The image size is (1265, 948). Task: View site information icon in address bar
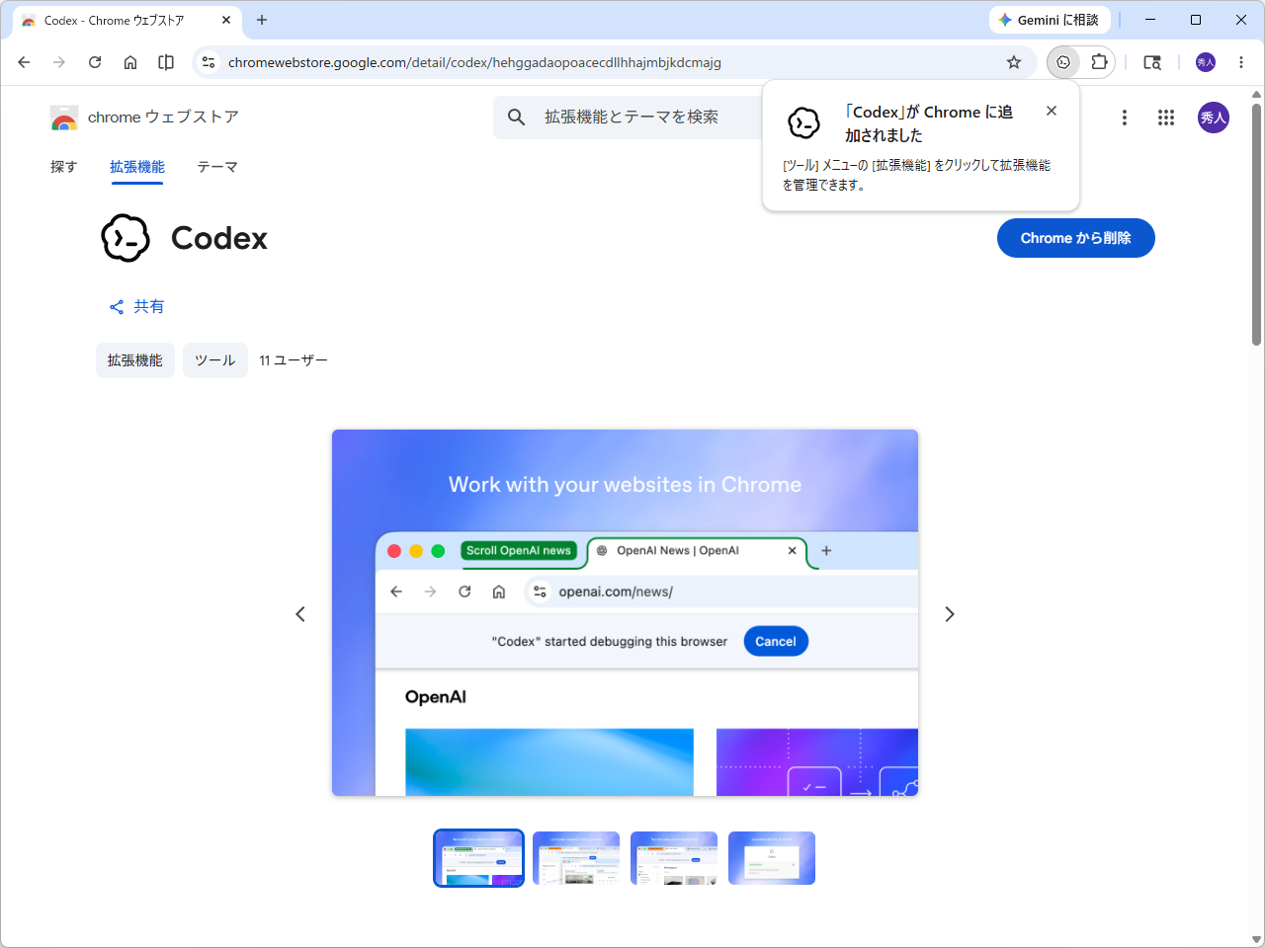(x=209, y=62)
